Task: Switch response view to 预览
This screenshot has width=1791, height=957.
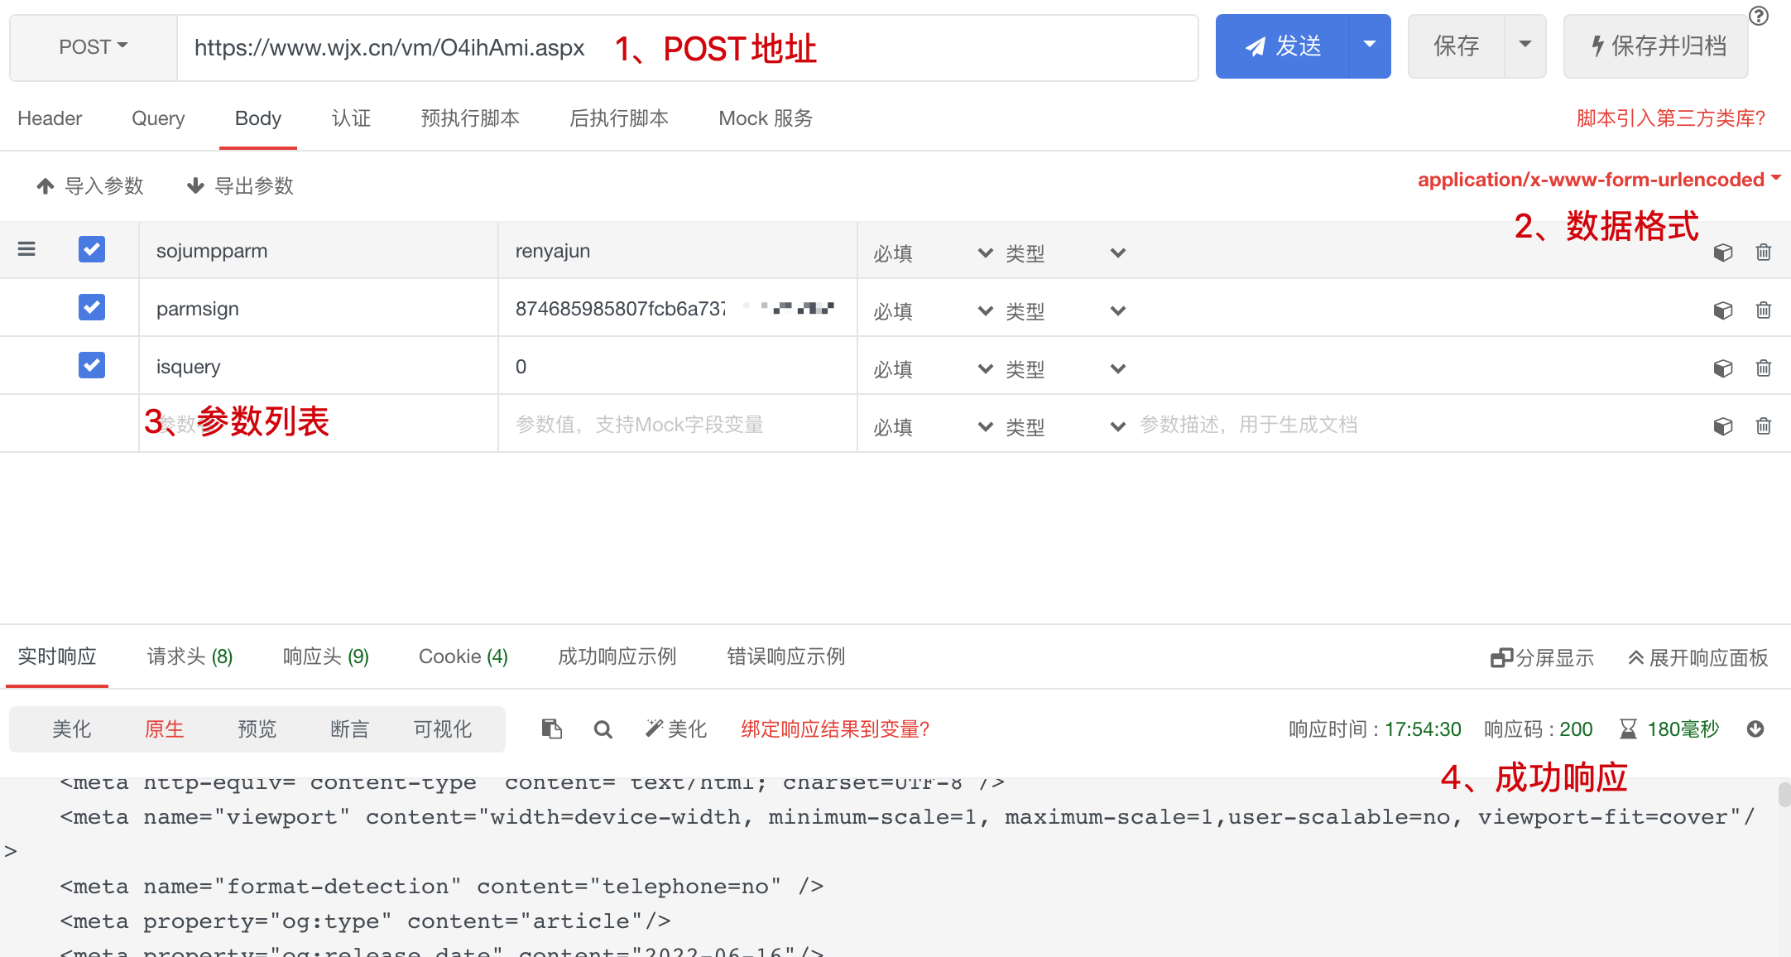Action: point(257,729)
